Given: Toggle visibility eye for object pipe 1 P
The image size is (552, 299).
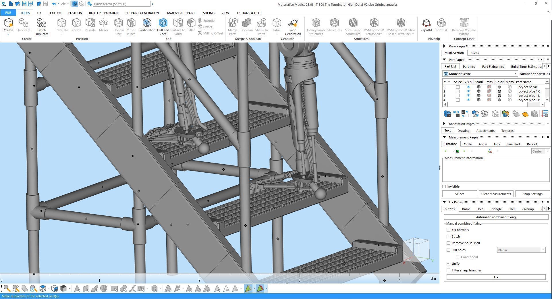Looking at the screenshot, I should coord(468,100).
